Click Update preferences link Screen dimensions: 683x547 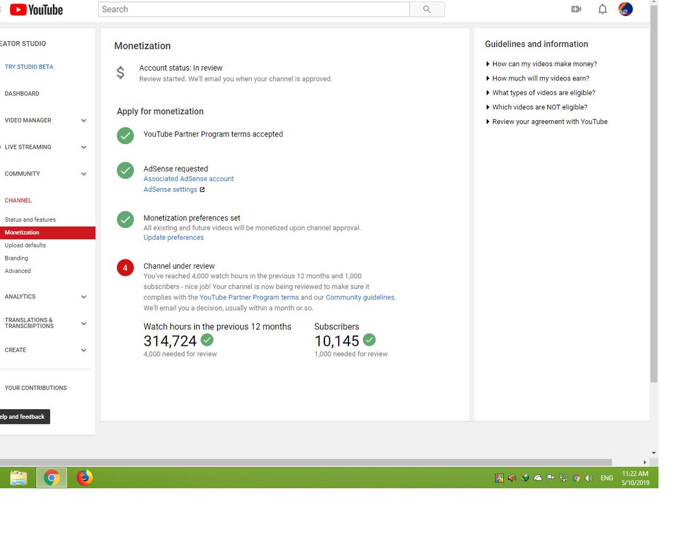174,238
